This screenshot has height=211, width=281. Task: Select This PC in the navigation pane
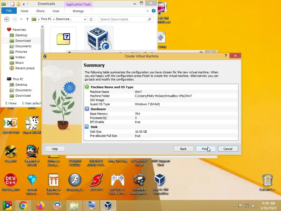[x=18, y=79]
